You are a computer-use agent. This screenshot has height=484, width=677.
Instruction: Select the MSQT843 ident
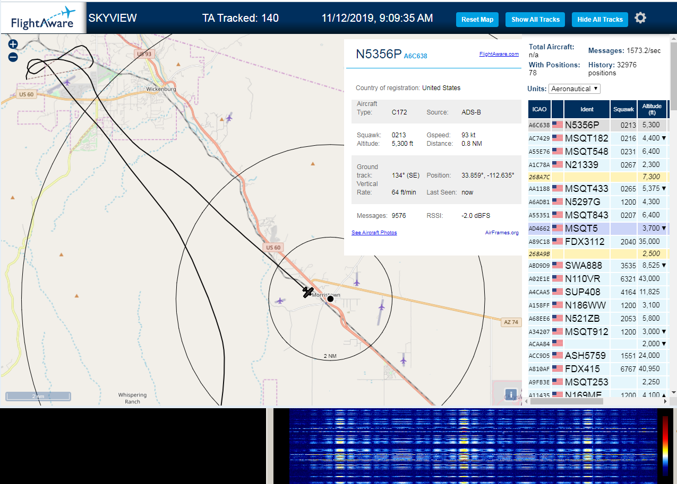coord(586,215)
